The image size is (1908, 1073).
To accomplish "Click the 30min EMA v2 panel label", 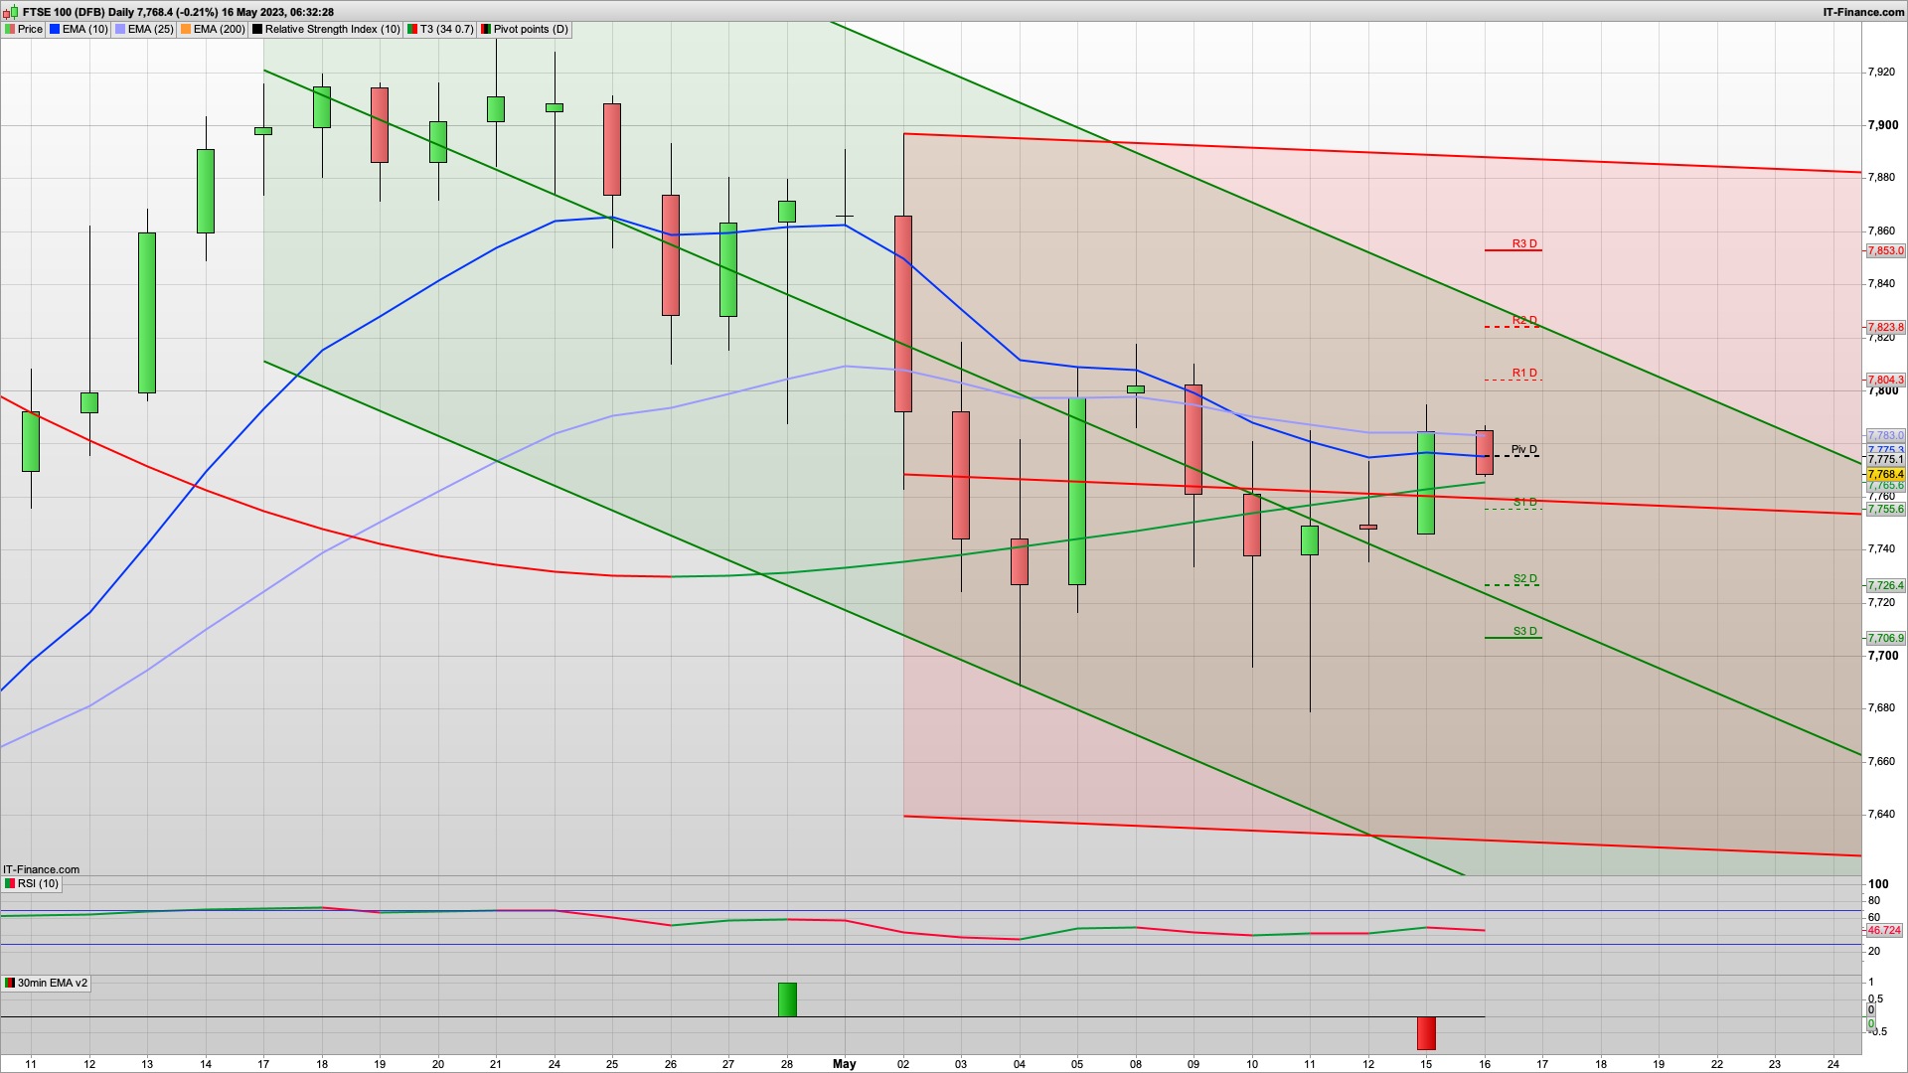I will 52,984.
